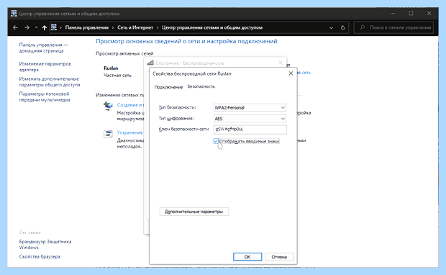Select the Просмотр активных сетей heading
The image size is (446, 275).
pos(124,53)
